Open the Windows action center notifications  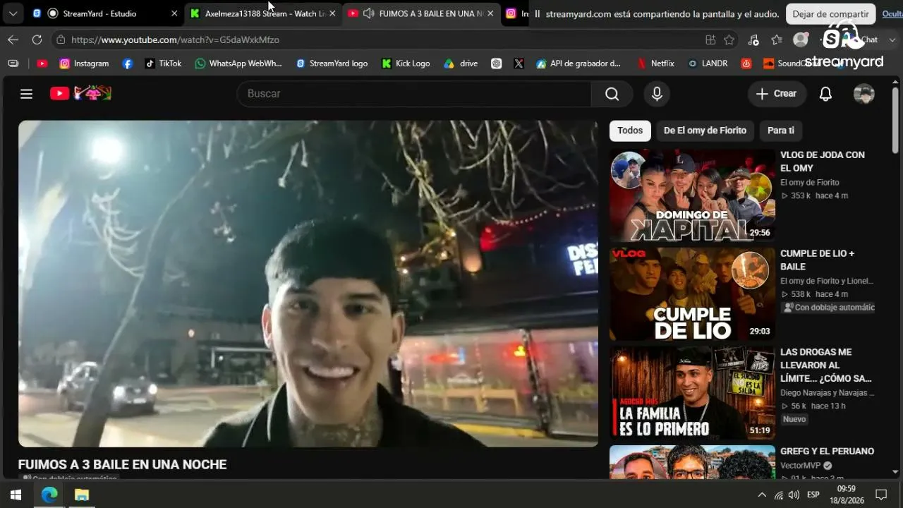tap(881, 495)
